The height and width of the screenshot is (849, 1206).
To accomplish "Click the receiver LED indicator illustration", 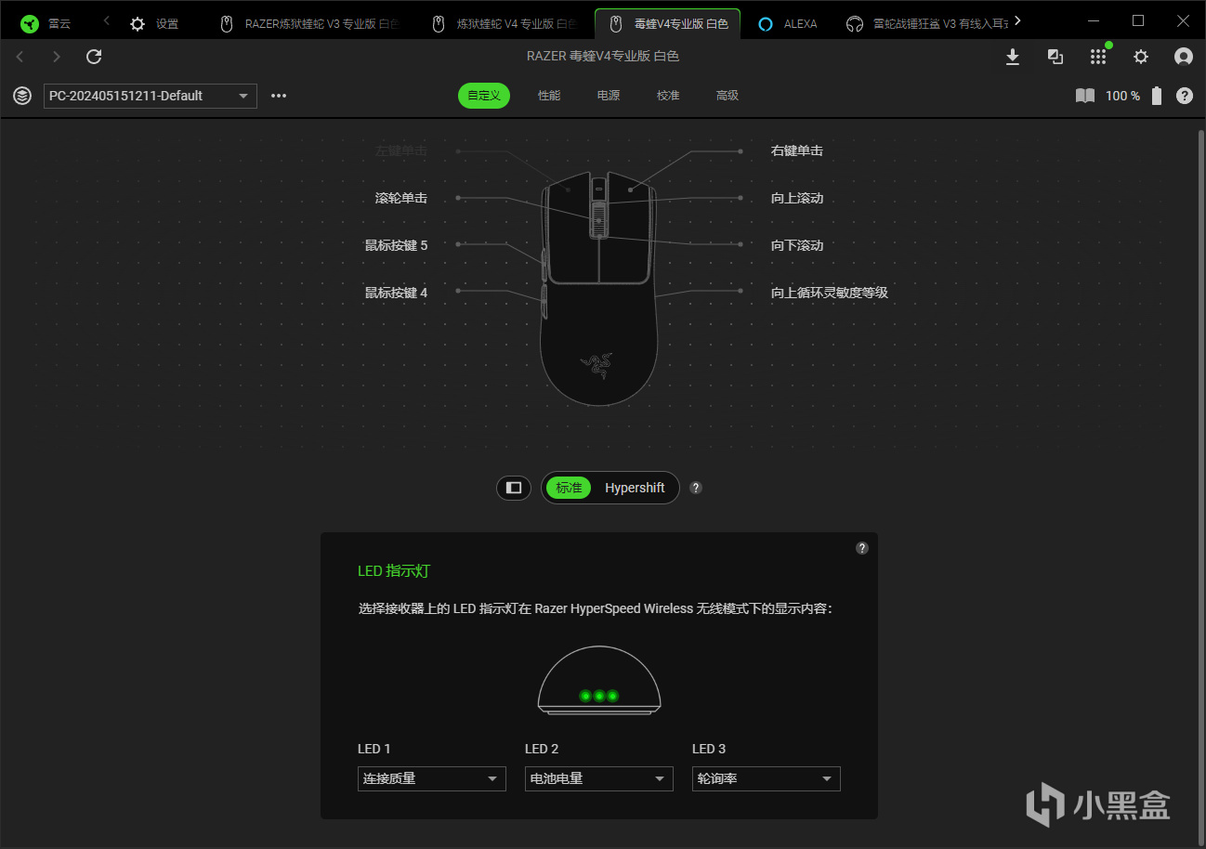I will (599, 681).
